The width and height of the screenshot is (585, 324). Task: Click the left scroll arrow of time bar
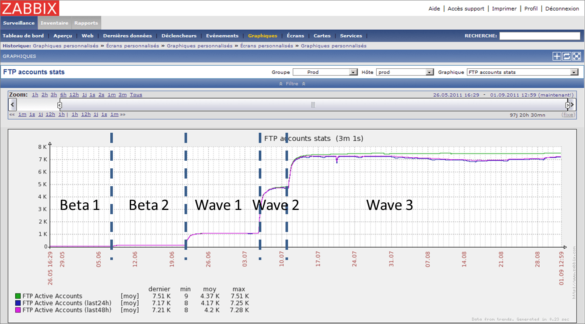pyautogui.click(x=12, y=104)
